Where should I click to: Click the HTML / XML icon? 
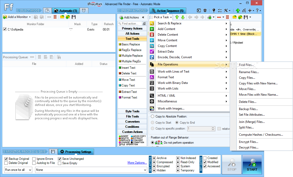pyautogui.click(x=152, y=96)
